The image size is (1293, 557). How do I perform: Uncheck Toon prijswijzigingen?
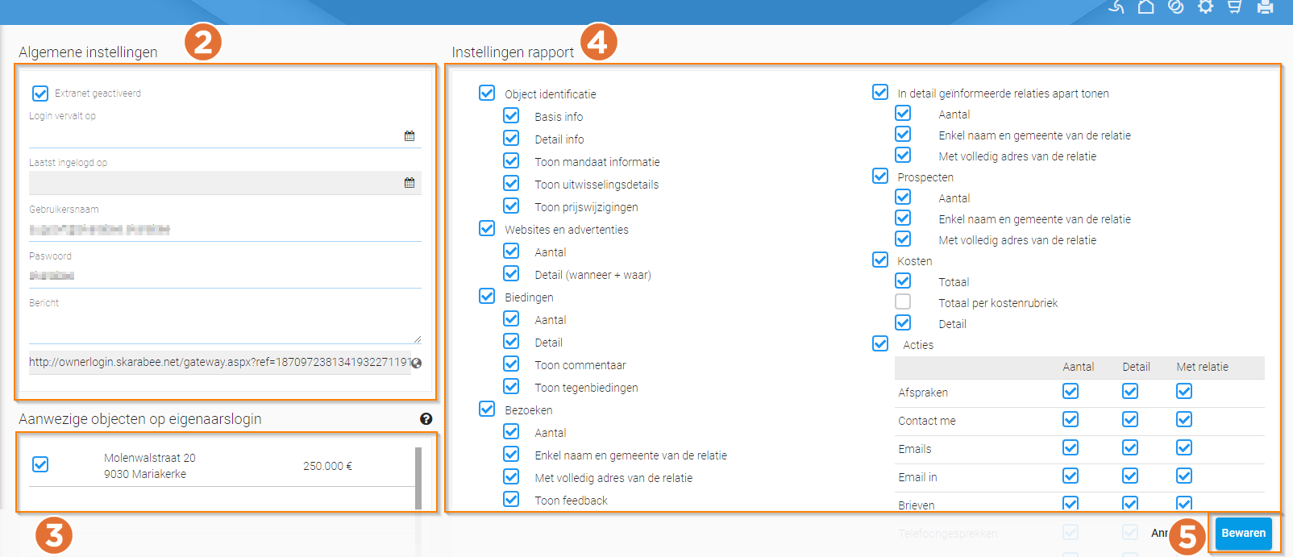[511, 206]
